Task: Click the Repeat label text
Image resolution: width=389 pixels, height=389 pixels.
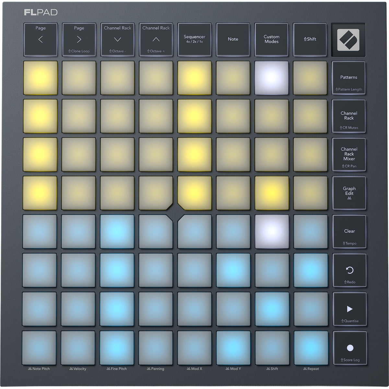Action: tap(313, 369)
